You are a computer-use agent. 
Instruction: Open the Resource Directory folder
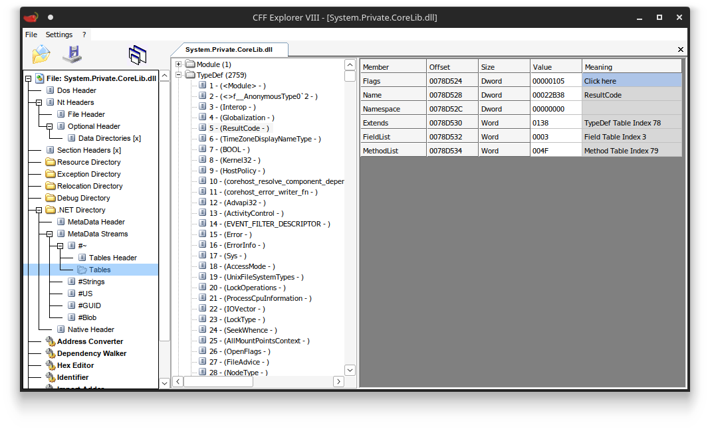pos(89,162)
